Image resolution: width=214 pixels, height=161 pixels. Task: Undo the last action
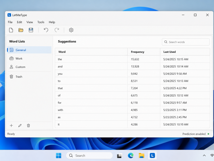46,30
